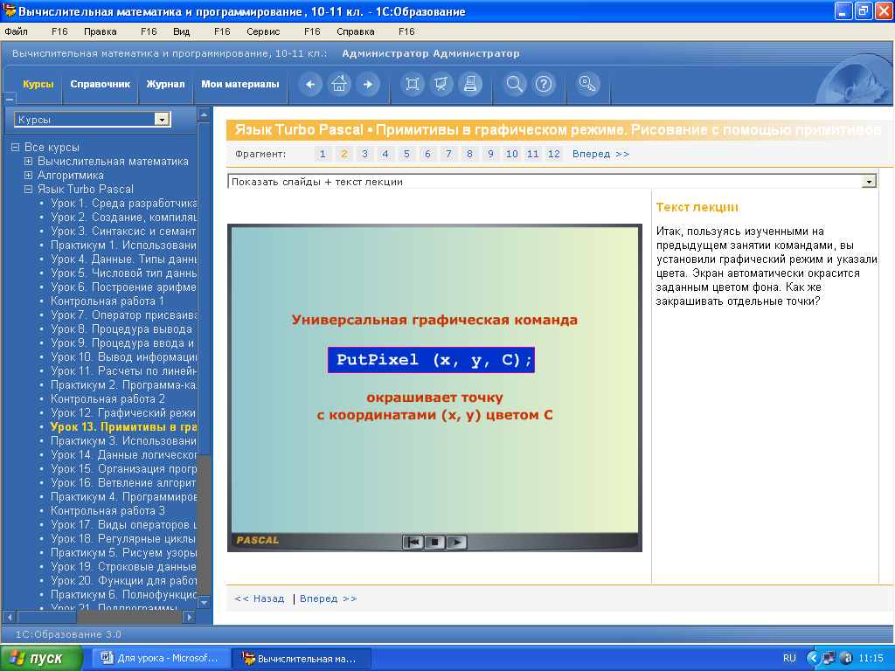The width and height of the screenshot is (895, 671).
Task: Open Практикум 6 in course tree
Action: pos(123,594)
